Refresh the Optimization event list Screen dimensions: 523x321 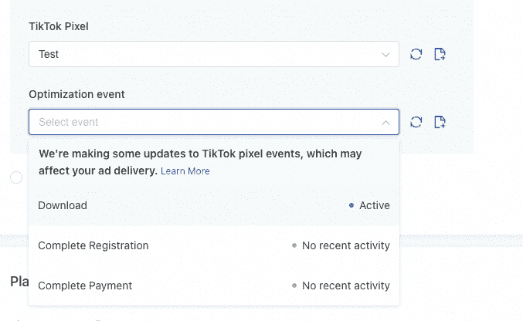[416, 122]
